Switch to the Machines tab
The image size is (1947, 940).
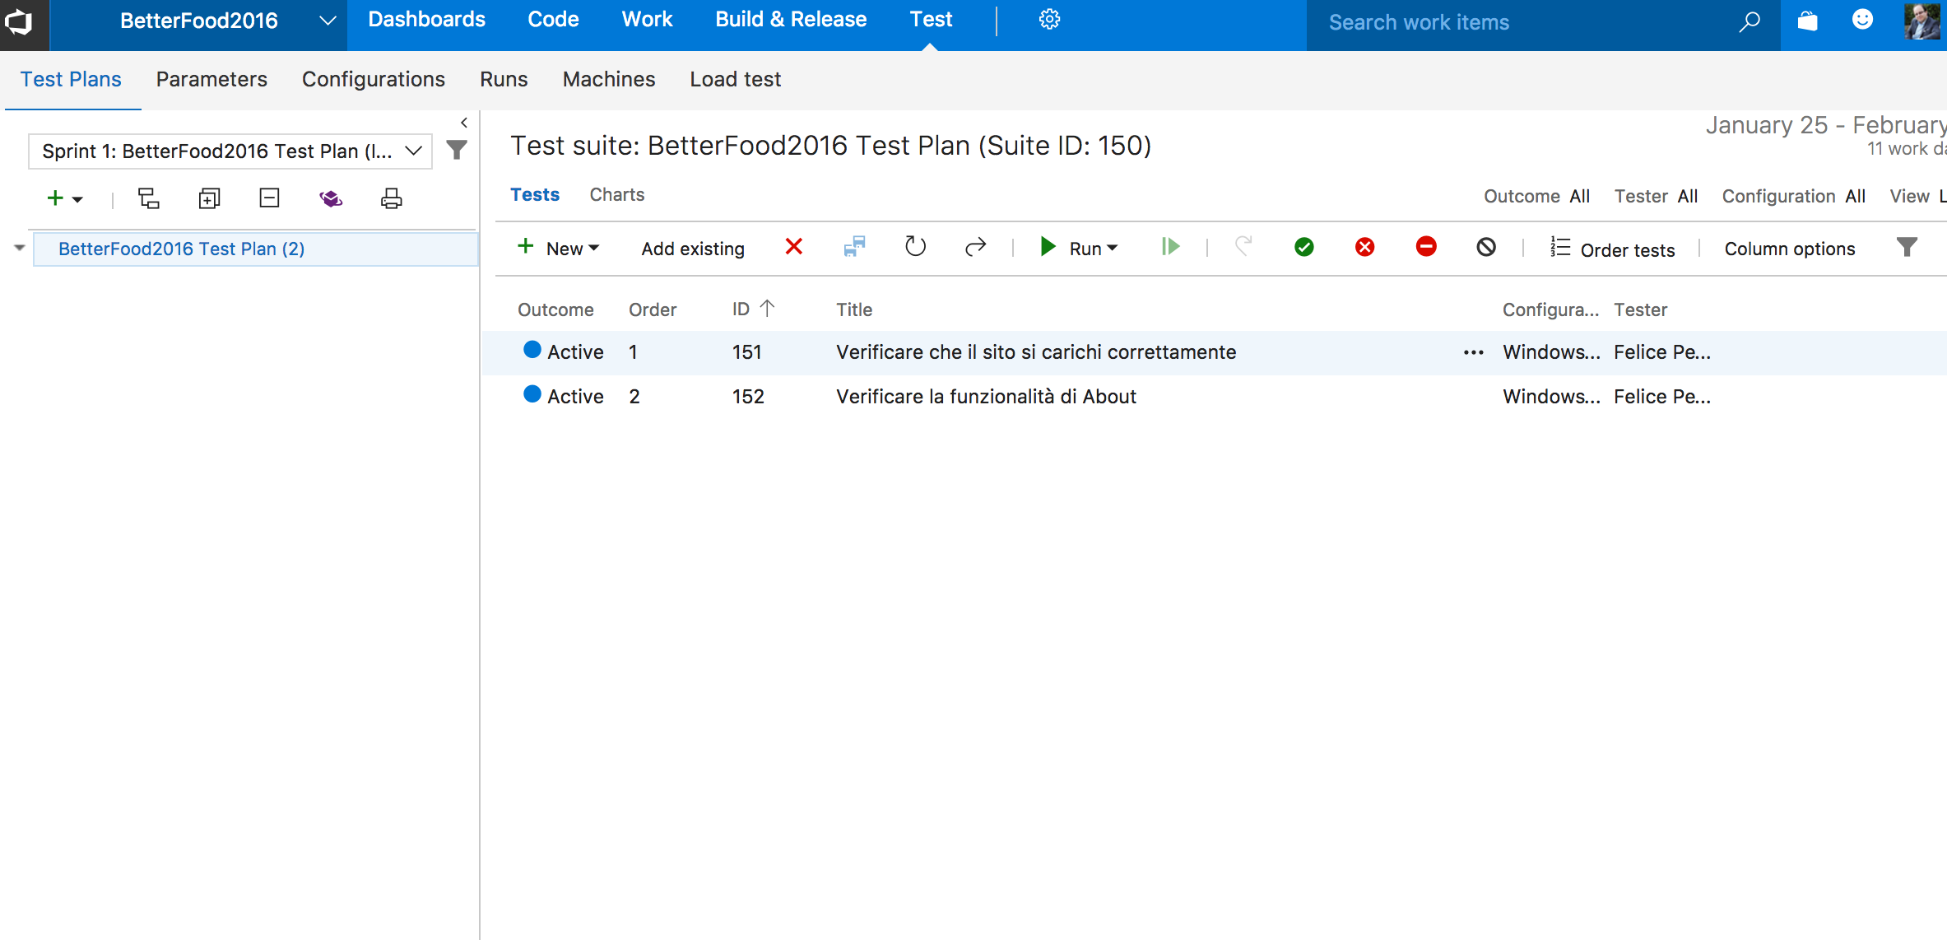[609, 79]
